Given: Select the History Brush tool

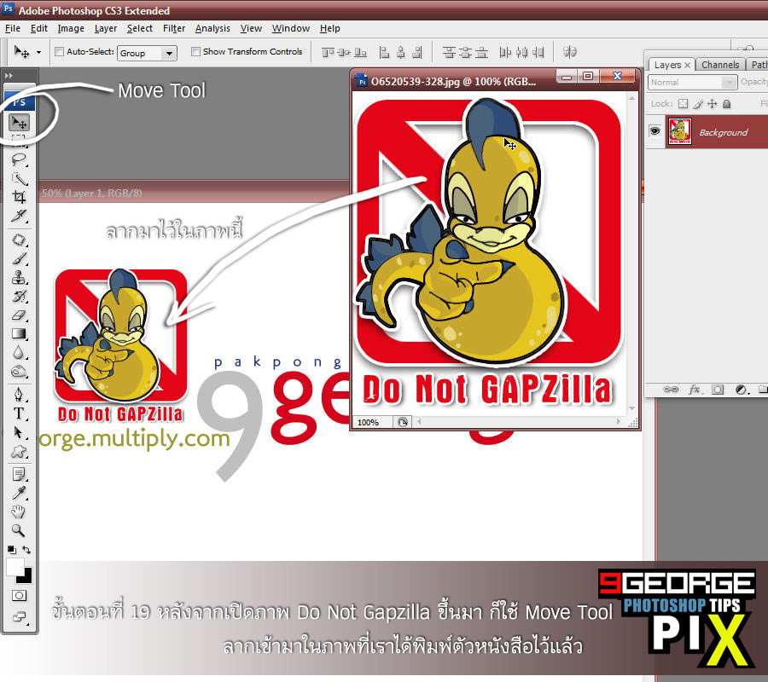Looking at the screenshot, I should [19, 296].
